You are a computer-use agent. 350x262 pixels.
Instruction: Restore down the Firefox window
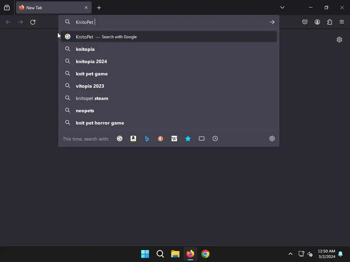click(x=326, y=8)
